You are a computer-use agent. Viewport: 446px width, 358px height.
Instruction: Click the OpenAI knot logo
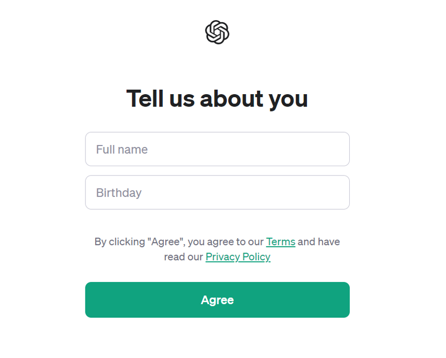(x=217, y=32)
